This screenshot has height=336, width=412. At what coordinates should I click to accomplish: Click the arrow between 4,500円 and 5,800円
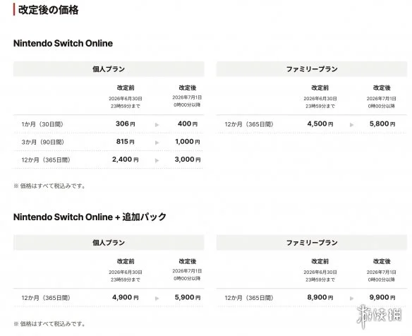[x=351, y=125]
